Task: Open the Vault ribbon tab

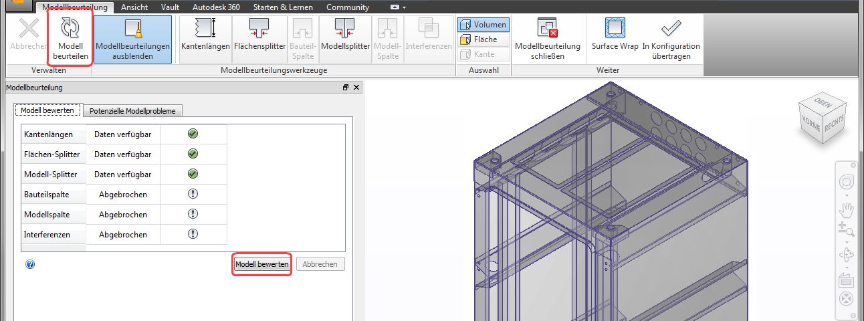Action: 170,7
